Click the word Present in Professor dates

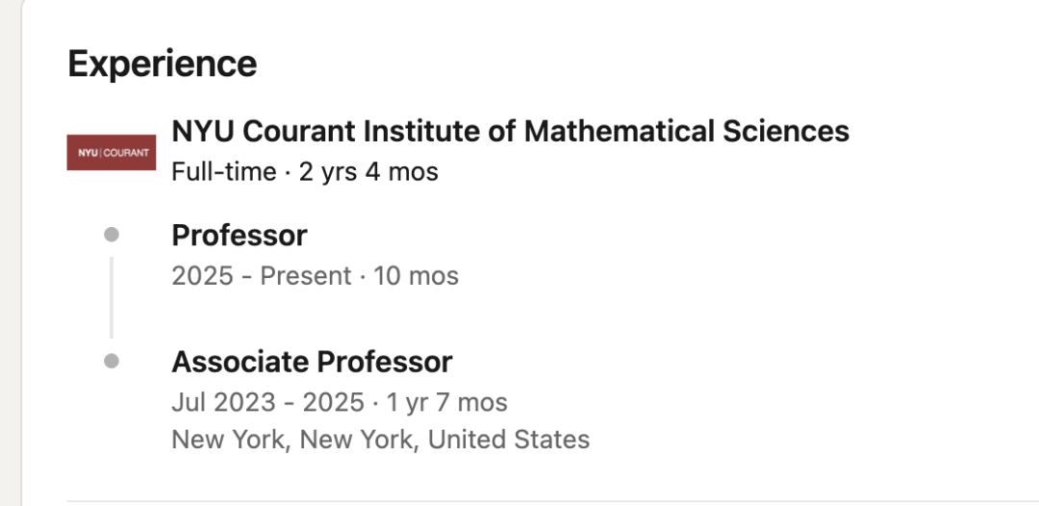click(x=306, y=276)
